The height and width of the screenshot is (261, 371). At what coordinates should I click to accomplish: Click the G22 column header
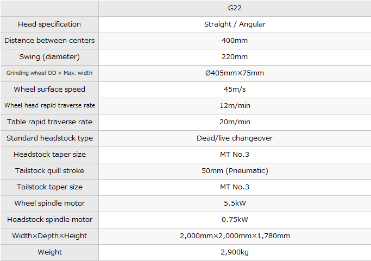click(x=235, y=8)
